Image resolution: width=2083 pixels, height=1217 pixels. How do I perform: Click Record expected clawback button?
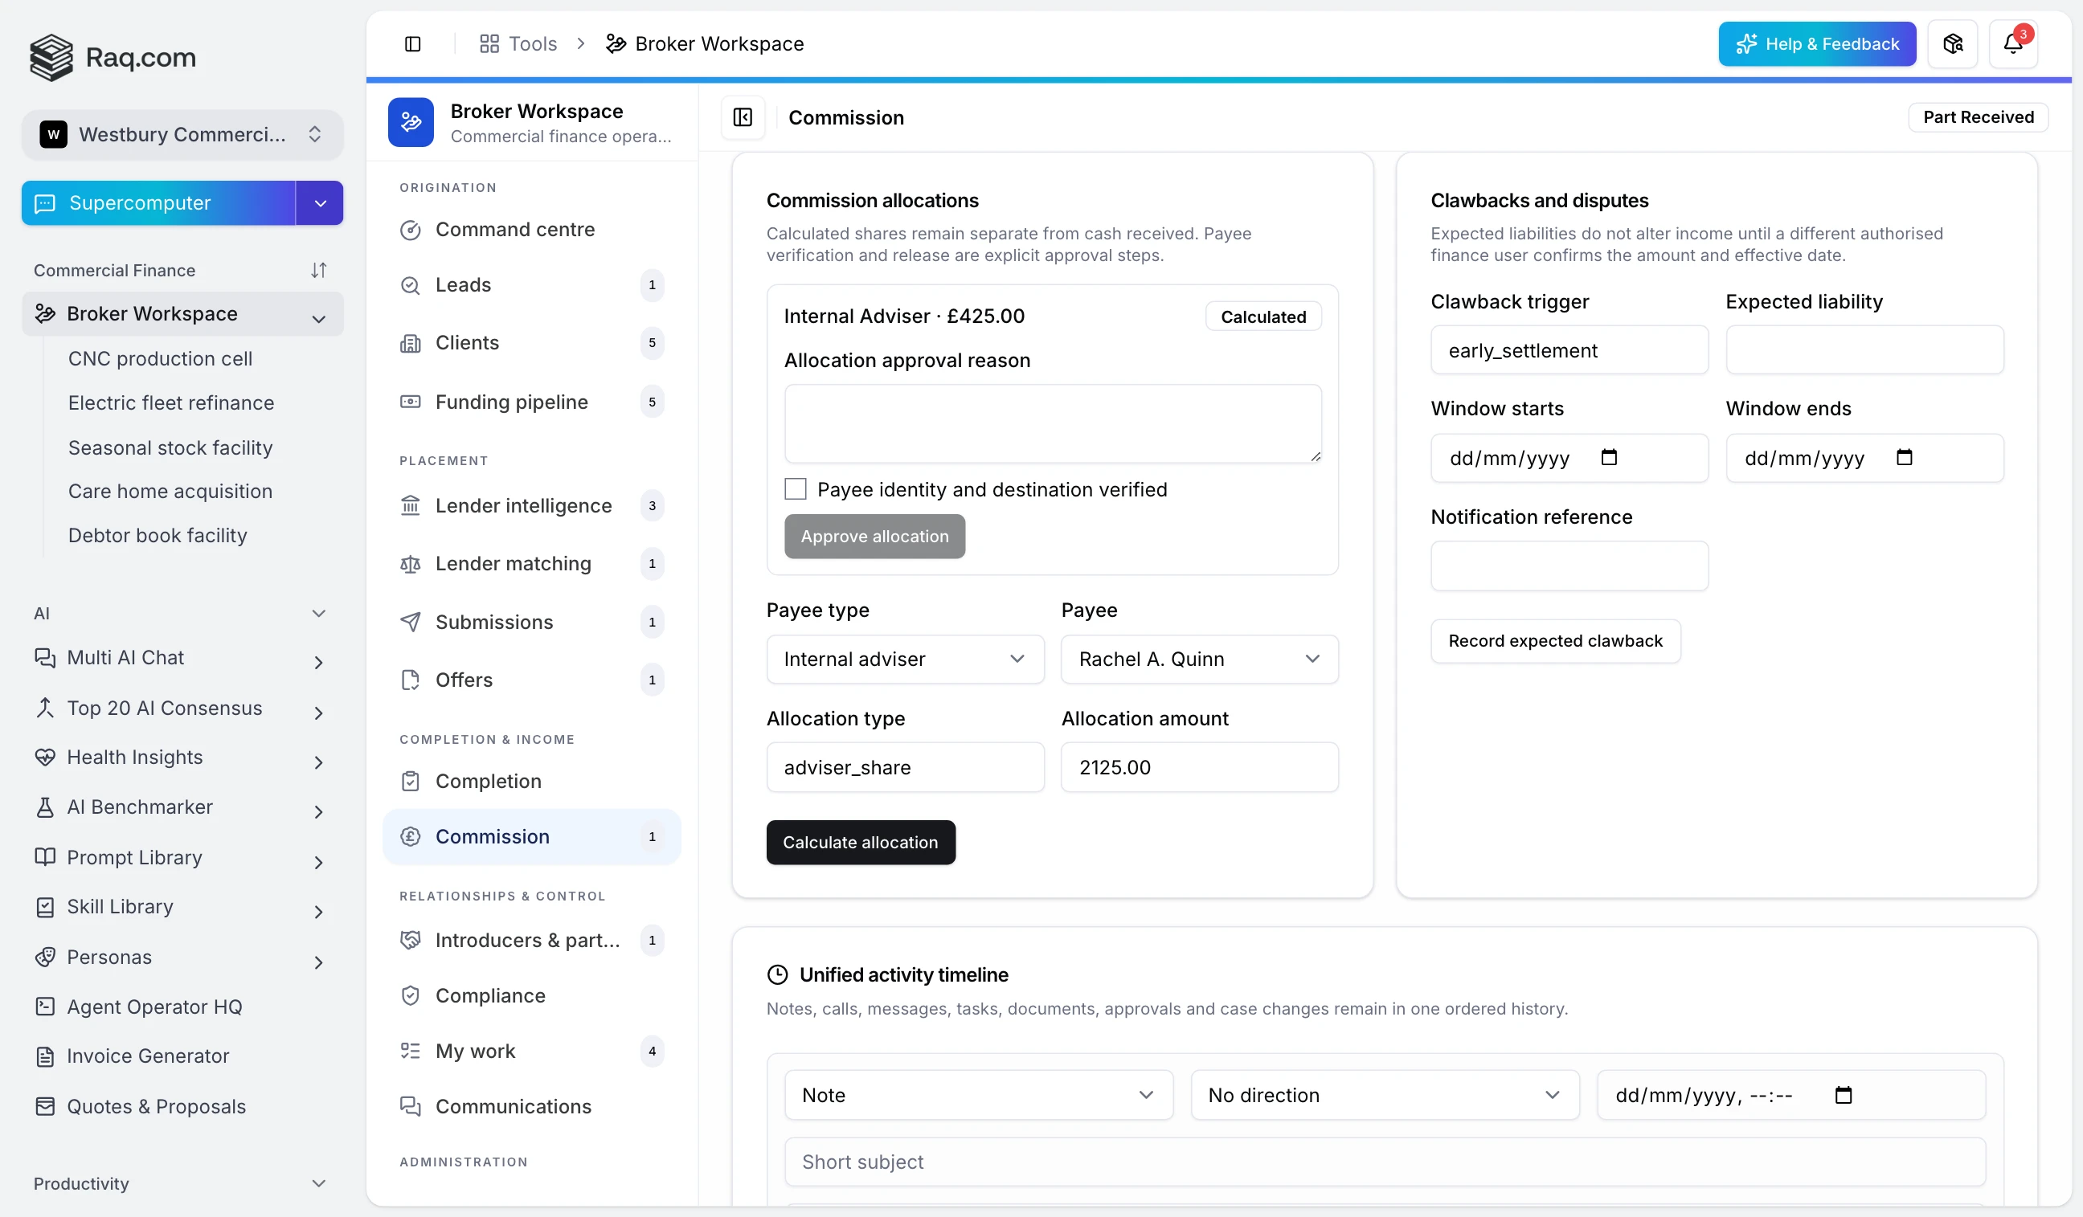1556,641
